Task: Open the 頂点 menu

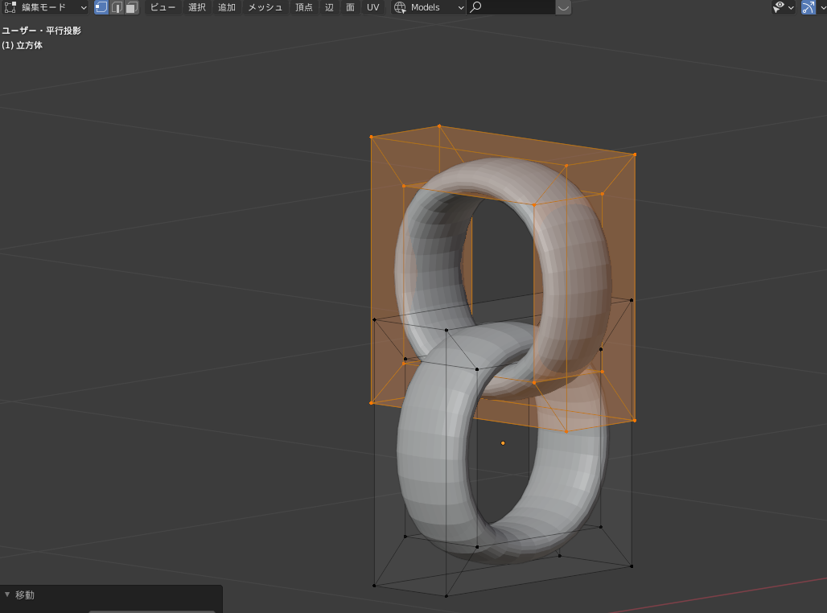Action: (x=304, y=7)
